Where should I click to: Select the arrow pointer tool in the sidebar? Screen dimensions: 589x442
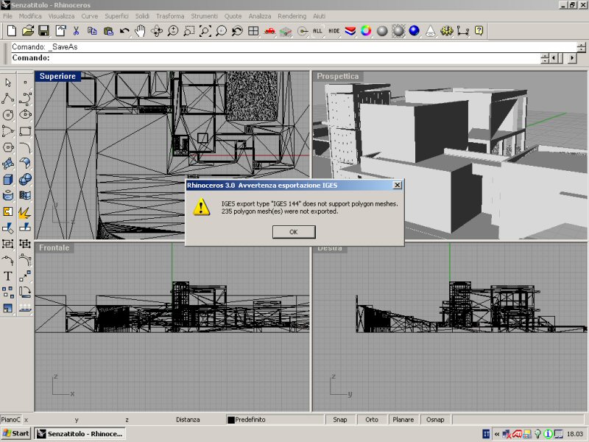pyautogui.click(x=8, y=83)
